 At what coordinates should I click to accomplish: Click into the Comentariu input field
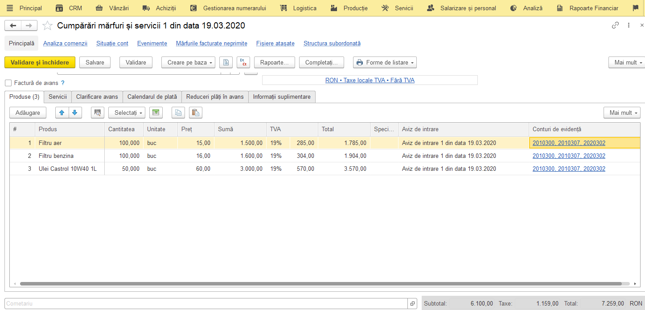(207, 303)
